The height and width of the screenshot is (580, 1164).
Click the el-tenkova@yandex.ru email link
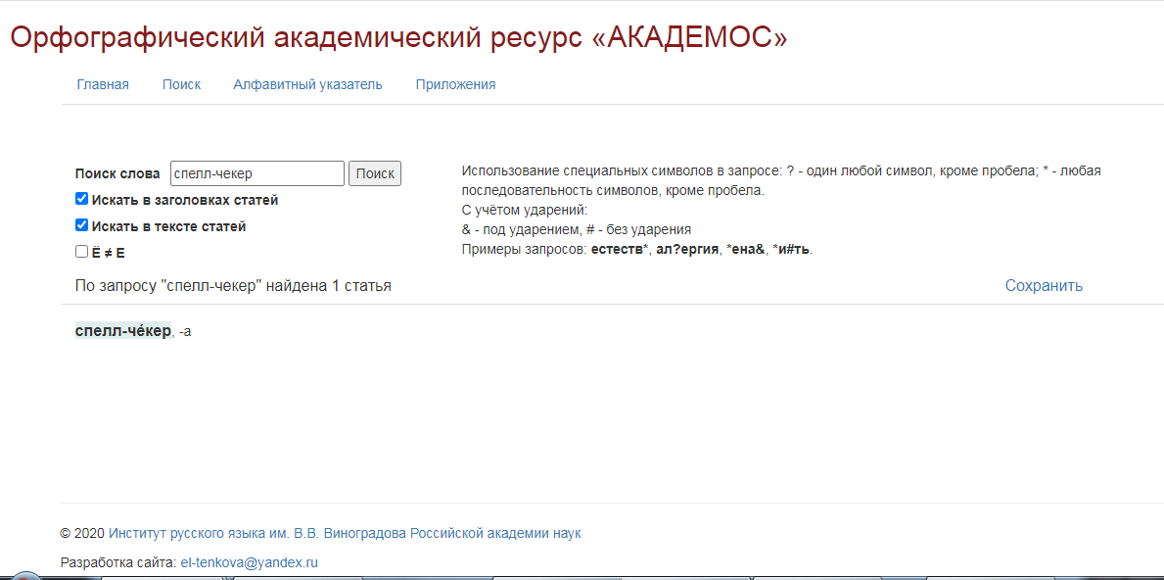tap(250, 563)
